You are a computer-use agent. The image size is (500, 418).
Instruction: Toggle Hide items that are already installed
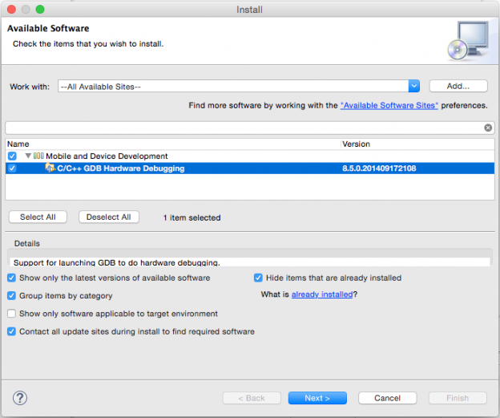pyautogui.click(x=258, y=278)
